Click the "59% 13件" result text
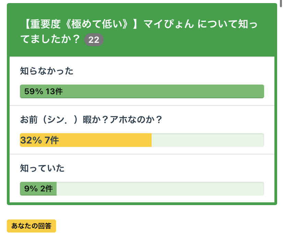284x239 pixels. (x=44, y=91)
